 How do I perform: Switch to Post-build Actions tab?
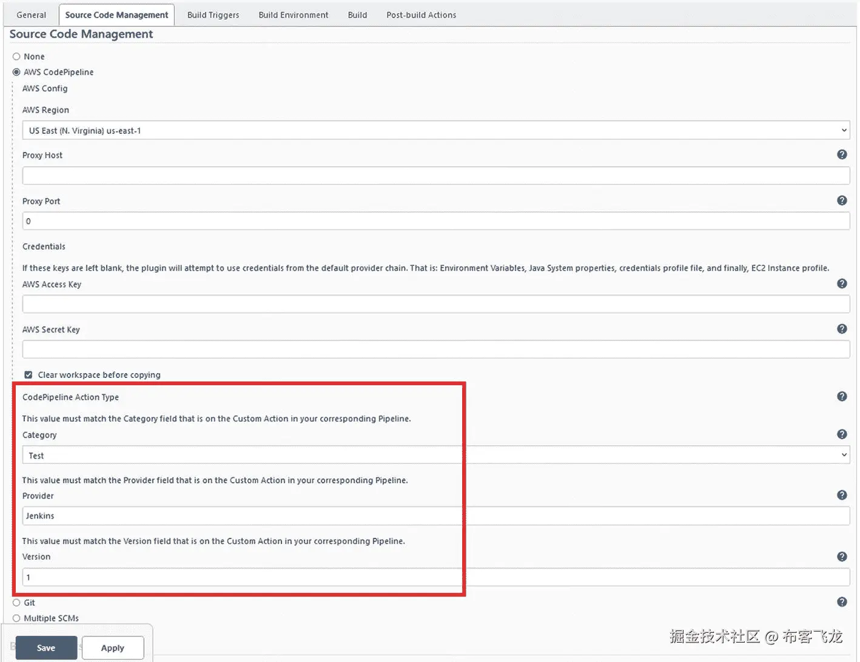pyautogui.click(x=422, y=15)
